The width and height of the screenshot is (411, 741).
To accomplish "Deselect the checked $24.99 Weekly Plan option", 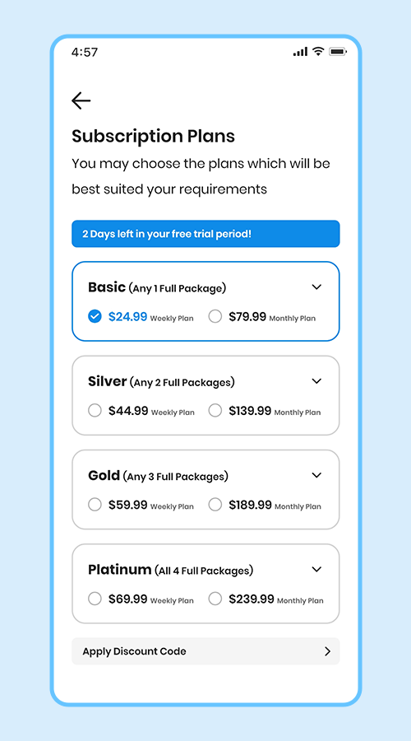I will [x=95, y=317].
